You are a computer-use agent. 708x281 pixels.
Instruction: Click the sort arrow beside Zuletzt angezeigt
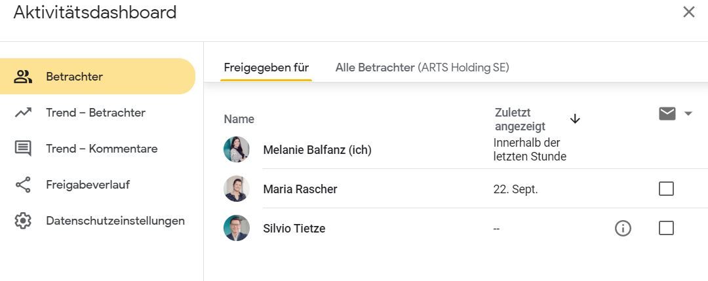(575, 119)
